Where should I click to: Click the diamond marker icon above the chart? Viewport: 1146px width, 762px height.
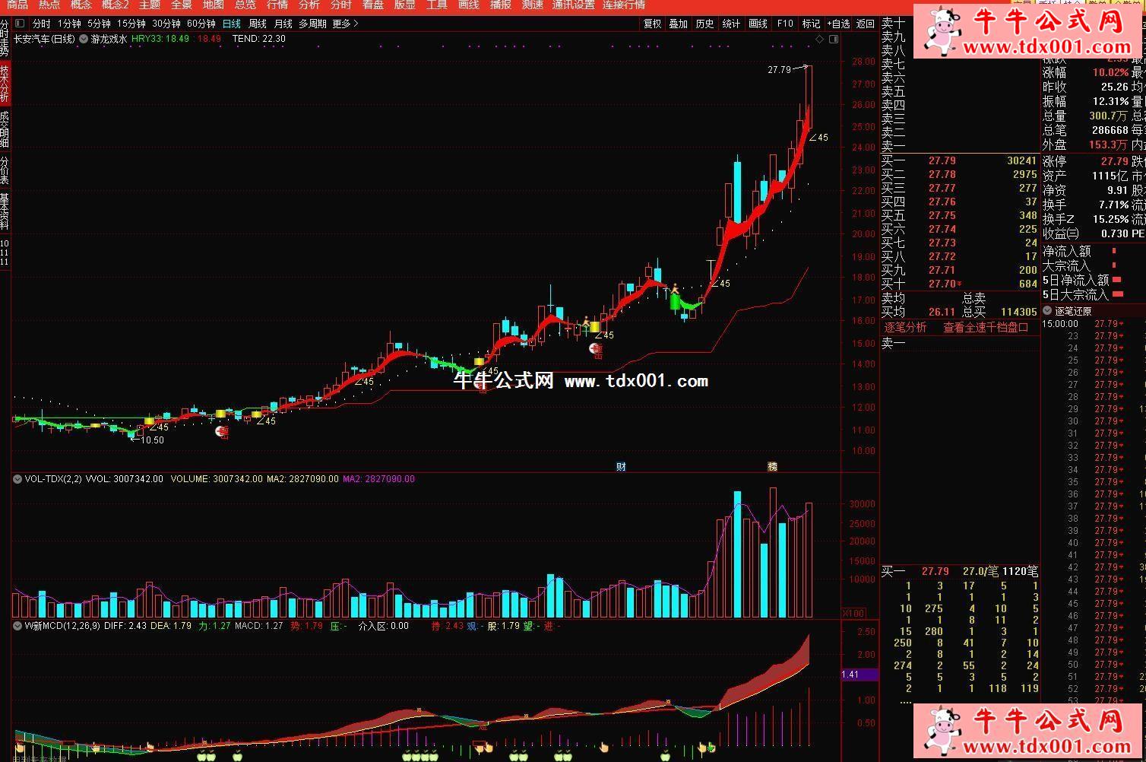819,39
